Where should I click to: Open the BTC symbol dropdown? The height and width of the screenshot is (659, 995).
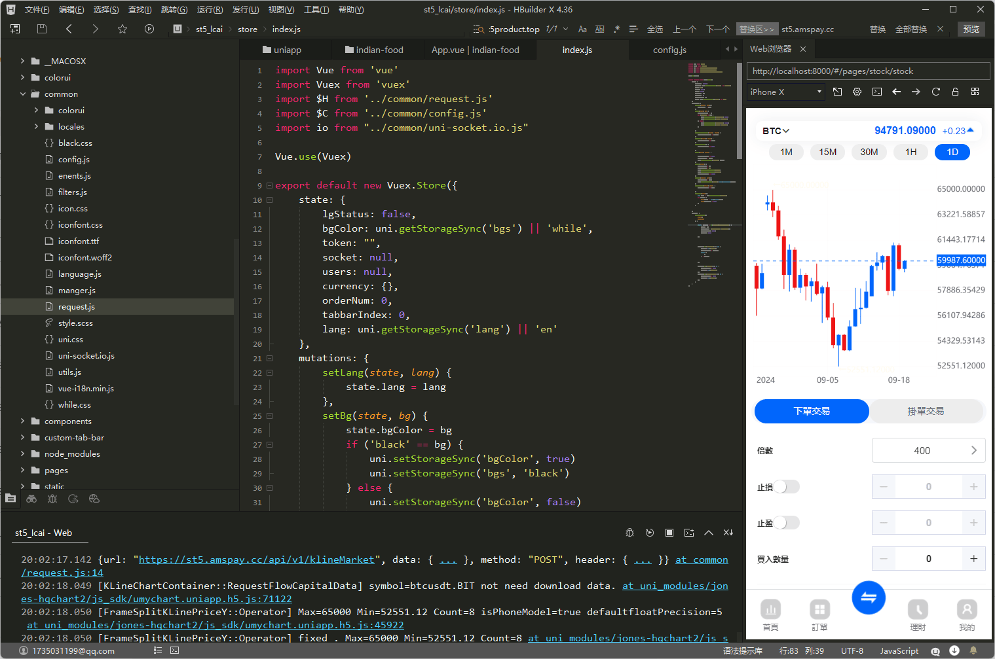776,131
